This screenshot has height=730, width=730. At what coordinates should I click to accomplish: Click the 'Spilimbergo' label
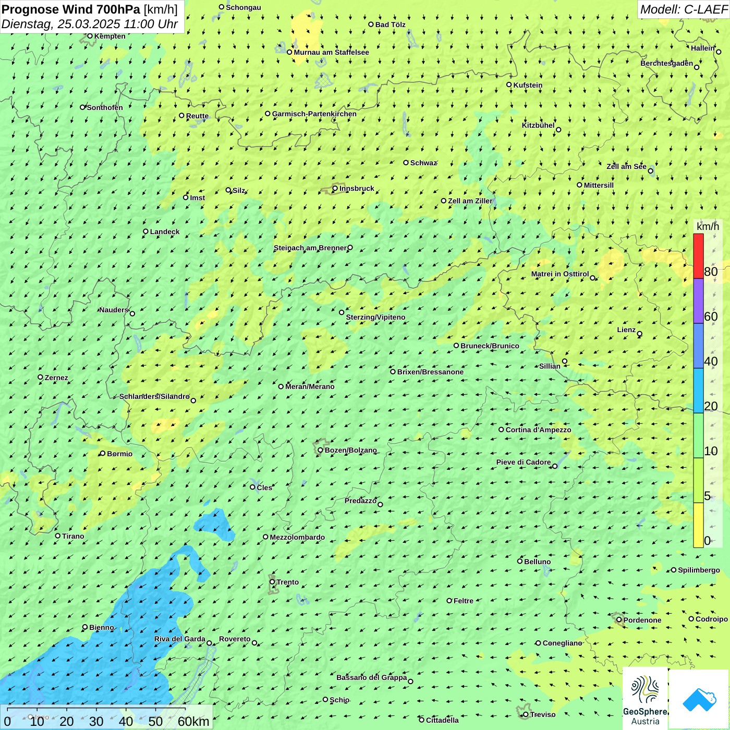click(x=699, y=570)
